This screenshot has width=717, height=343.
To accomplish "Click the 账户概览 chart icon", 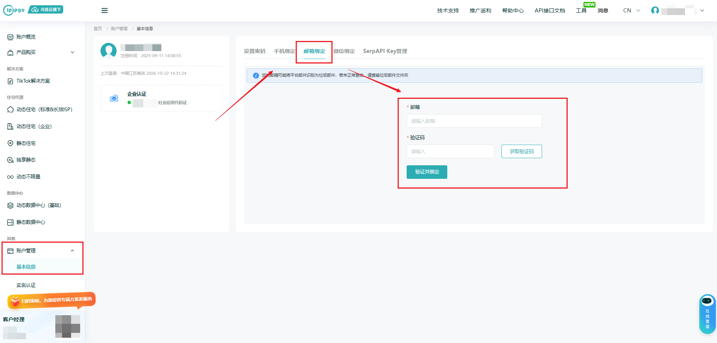I will (x=11, y=37).
